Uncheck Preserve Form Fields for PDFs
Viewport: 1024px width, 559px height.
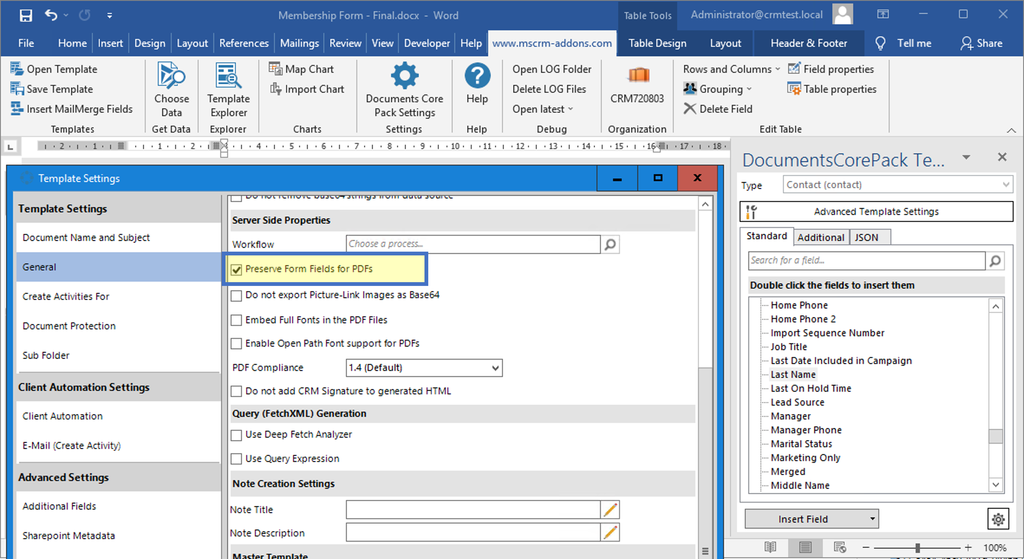tap(237, 270)
